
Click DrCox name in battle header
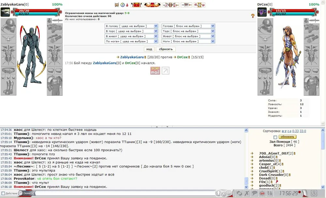[x=182, y=57]
